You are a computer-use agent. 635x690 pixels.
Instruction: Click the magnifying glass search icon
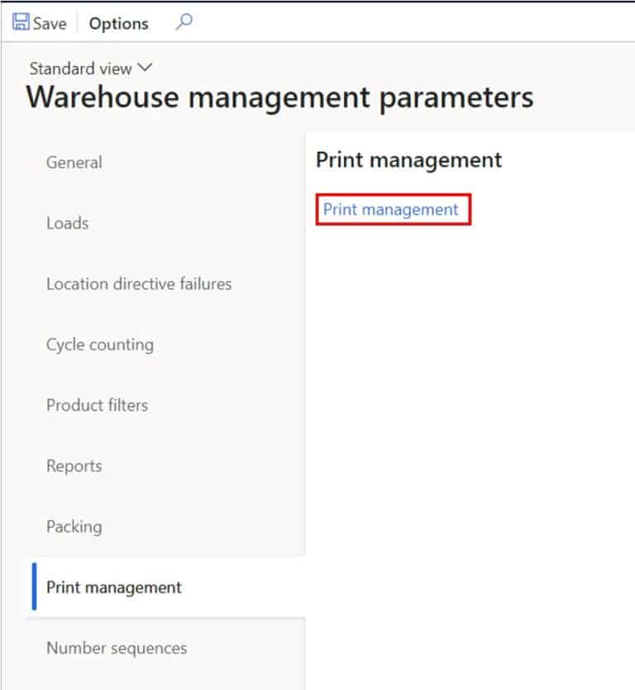[184, 22]
